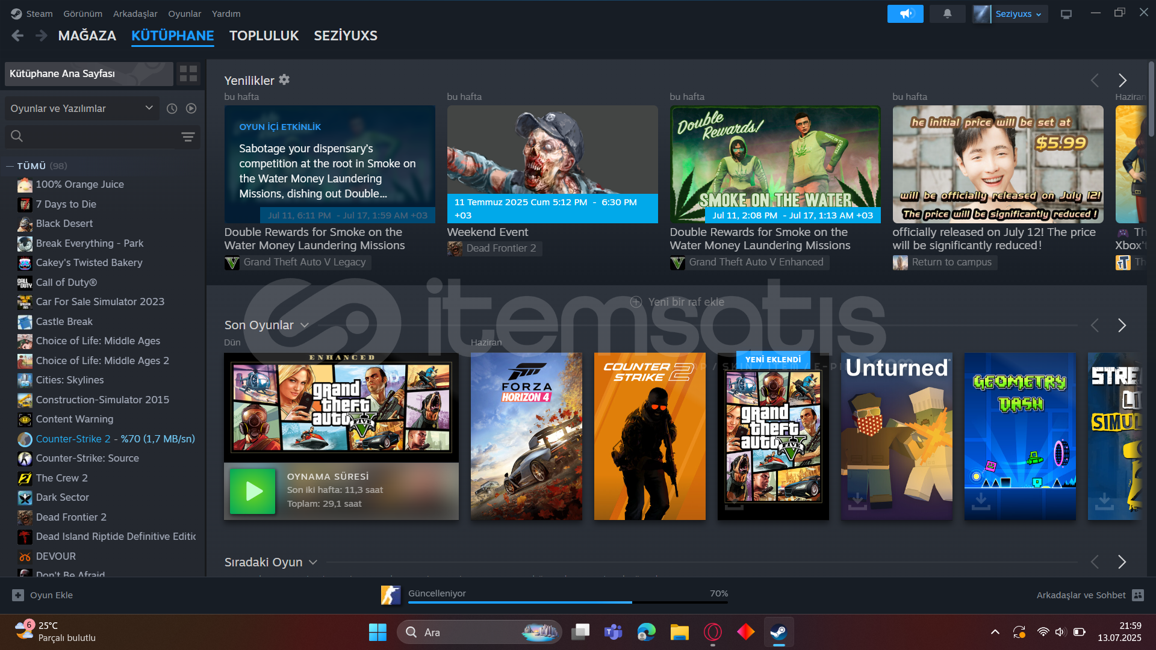This screenshot has height=650, width=1156.
Task: Open weather widget on taskbar
Action: (55, 632)
